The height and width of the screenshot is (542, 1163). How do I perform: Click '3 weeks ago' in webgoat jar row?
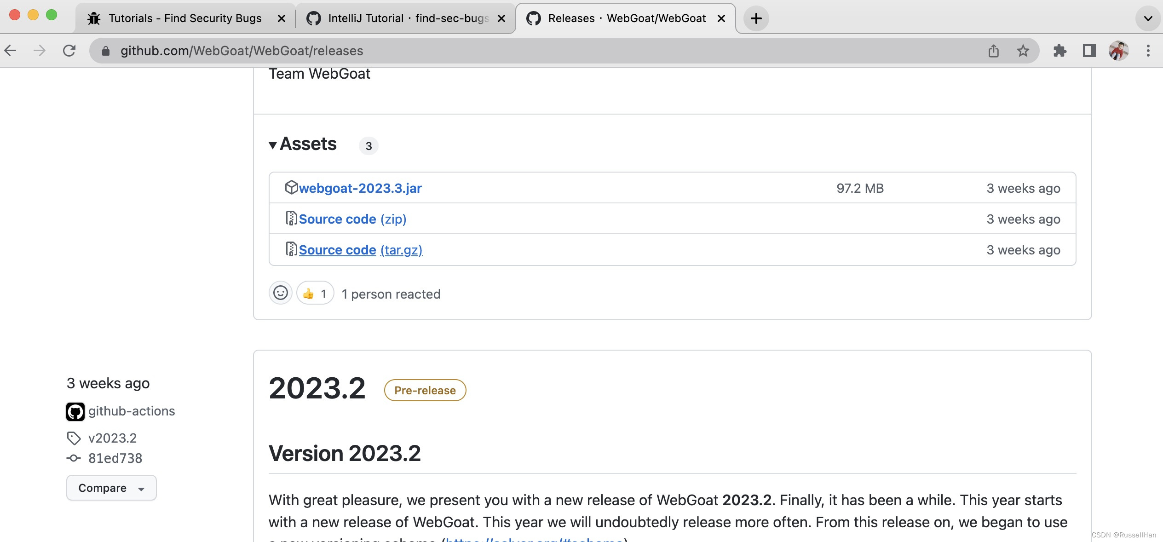(x=1023, y=188)
